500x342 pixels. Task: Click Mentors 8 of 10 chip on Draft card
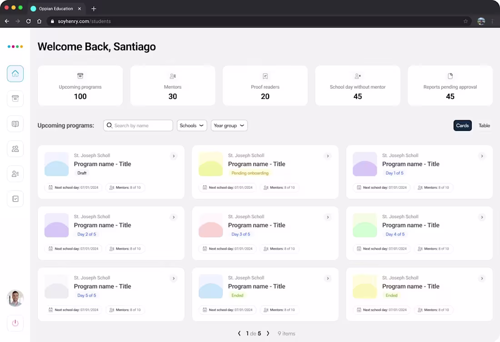pyautogui.click(x=125, y=187)
